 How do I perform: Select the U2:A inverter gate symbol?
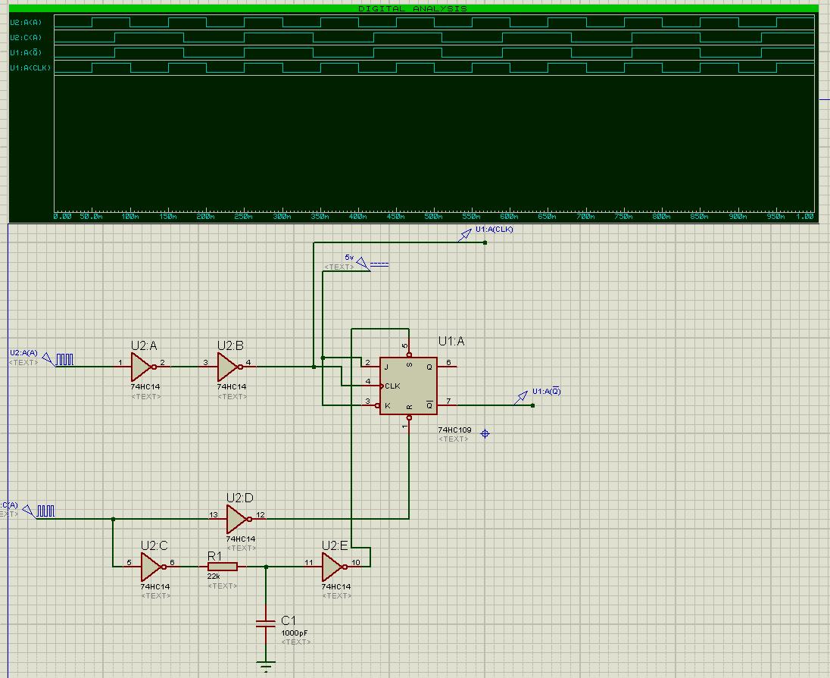tap(142, 367)
